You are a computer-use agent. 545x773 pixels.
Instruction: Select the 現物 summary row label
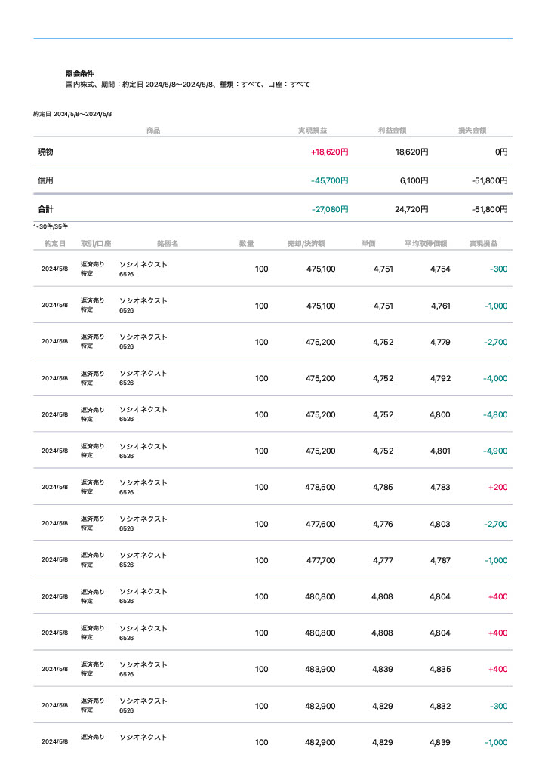point(46,152)
